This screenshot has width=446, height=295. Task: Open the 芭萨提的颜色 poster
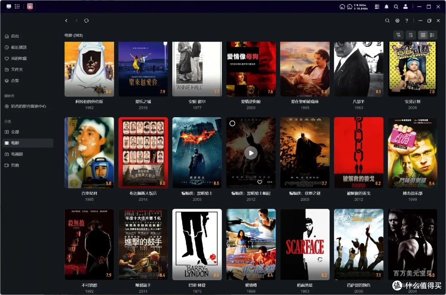(359, 244)
